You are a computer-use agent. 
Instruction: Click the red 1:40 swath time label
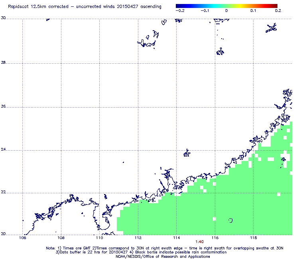(x=199, y=242)
